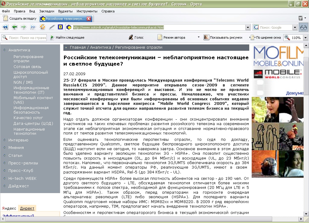This screenshot has height=223, width=309.
Task: Open the Статьи sidebar section
Action: (15, 156)
